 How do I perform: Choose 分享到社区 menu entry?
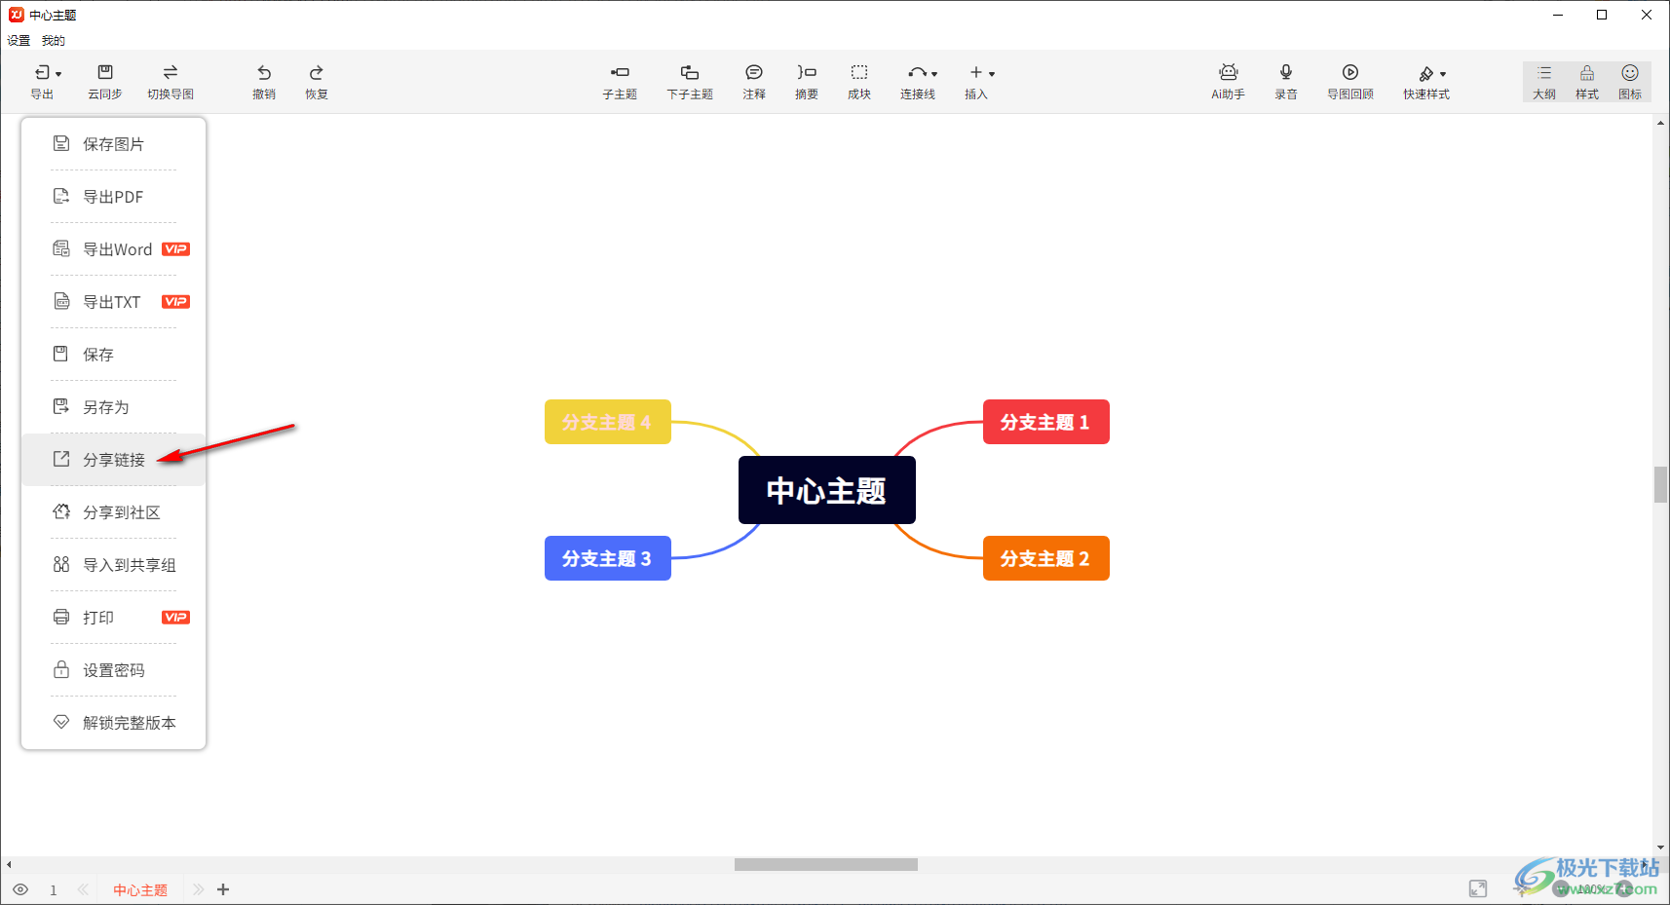coord(114,512)
